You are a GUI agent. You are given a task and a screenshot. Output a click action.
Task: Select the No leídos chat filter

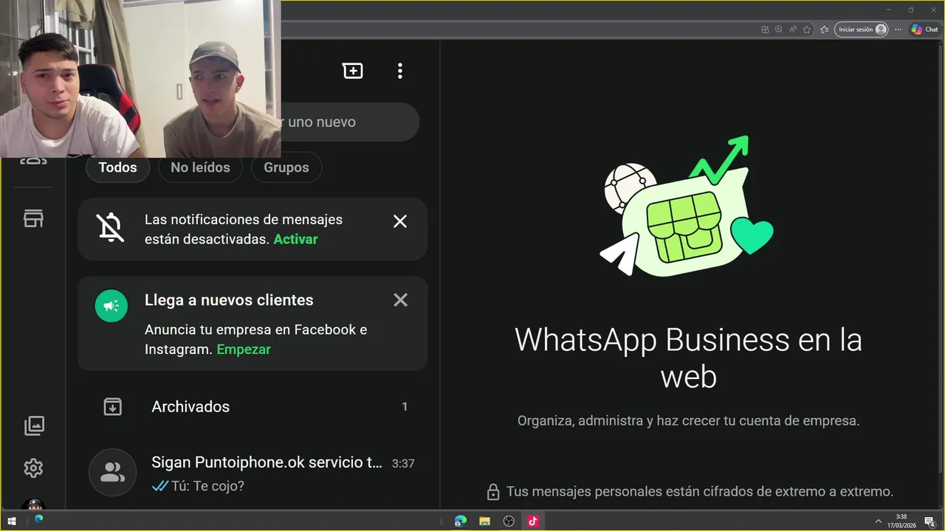pyautogui.click(x=200, y=167)
